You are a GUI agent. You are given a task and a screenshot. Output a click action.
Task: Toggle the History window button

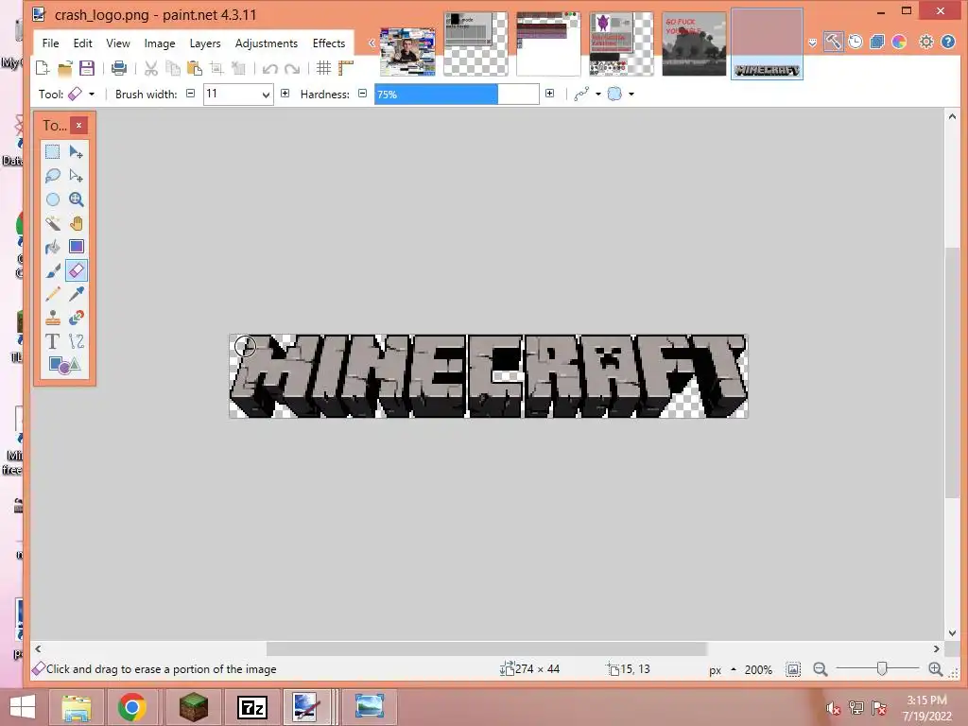[x=855, y=42]
